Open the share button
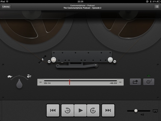The width and height of the screenshot is (161, 121). click(135, 82)
